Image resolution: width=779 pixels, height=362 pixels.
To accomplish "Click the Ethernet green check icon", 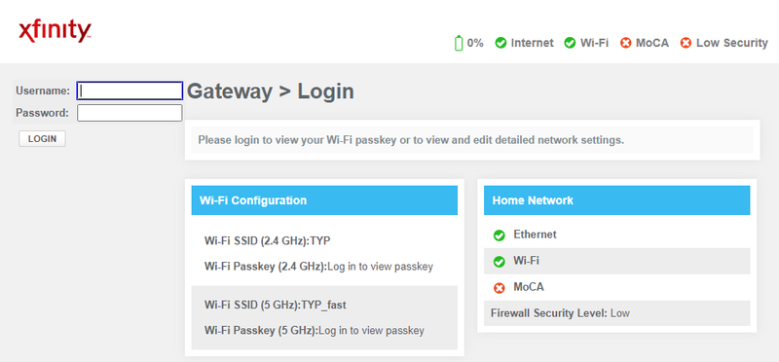I will coord(500,235).
